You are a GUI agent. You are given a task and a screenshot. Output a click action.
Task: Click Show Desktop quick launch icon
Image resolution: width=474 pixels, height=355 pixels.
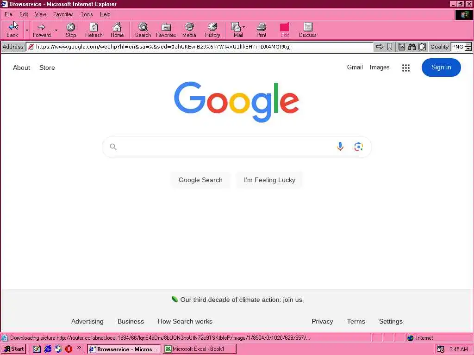tap(37, 349)
